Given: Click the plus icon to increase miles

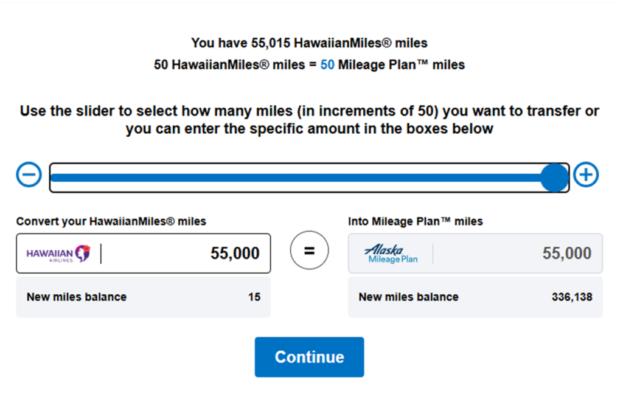Looking at the screenshot, I should pos(586,174).
